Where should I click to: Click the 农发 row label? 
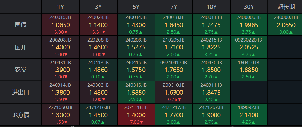tap(21, 70)
